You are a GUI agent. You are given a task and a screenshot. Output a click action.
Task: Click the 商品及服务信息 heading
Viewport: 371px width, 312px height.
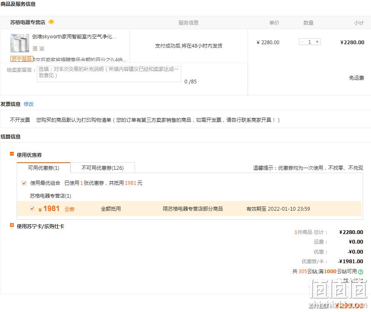click(x=18, y=4)
